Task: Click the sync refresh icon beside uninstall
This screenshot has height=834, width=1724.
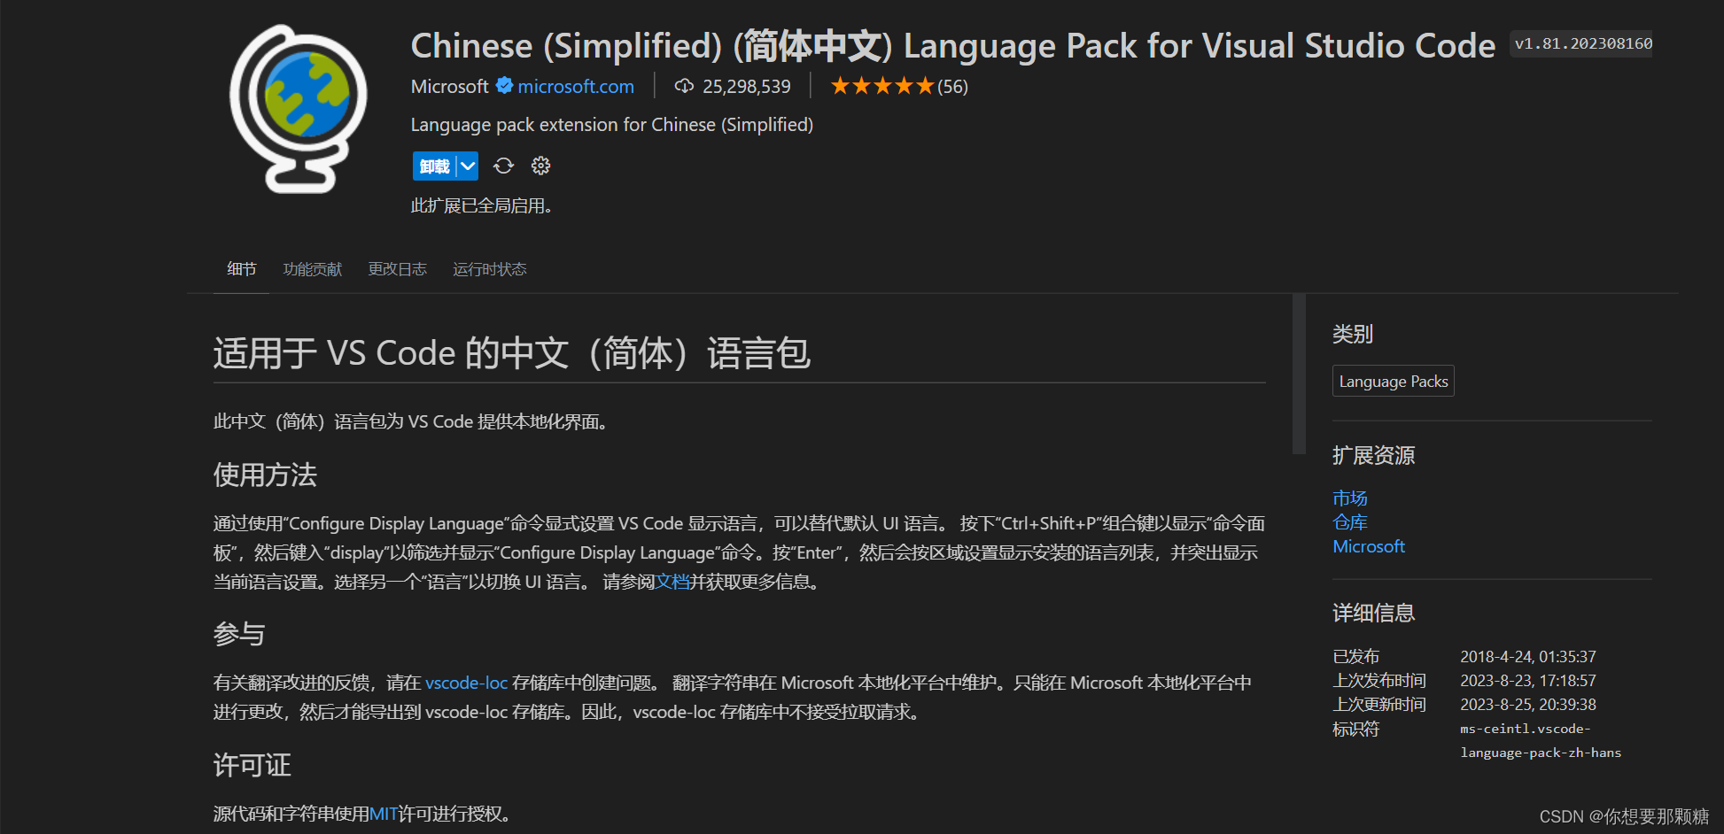Action: click(x=503, y=166)
